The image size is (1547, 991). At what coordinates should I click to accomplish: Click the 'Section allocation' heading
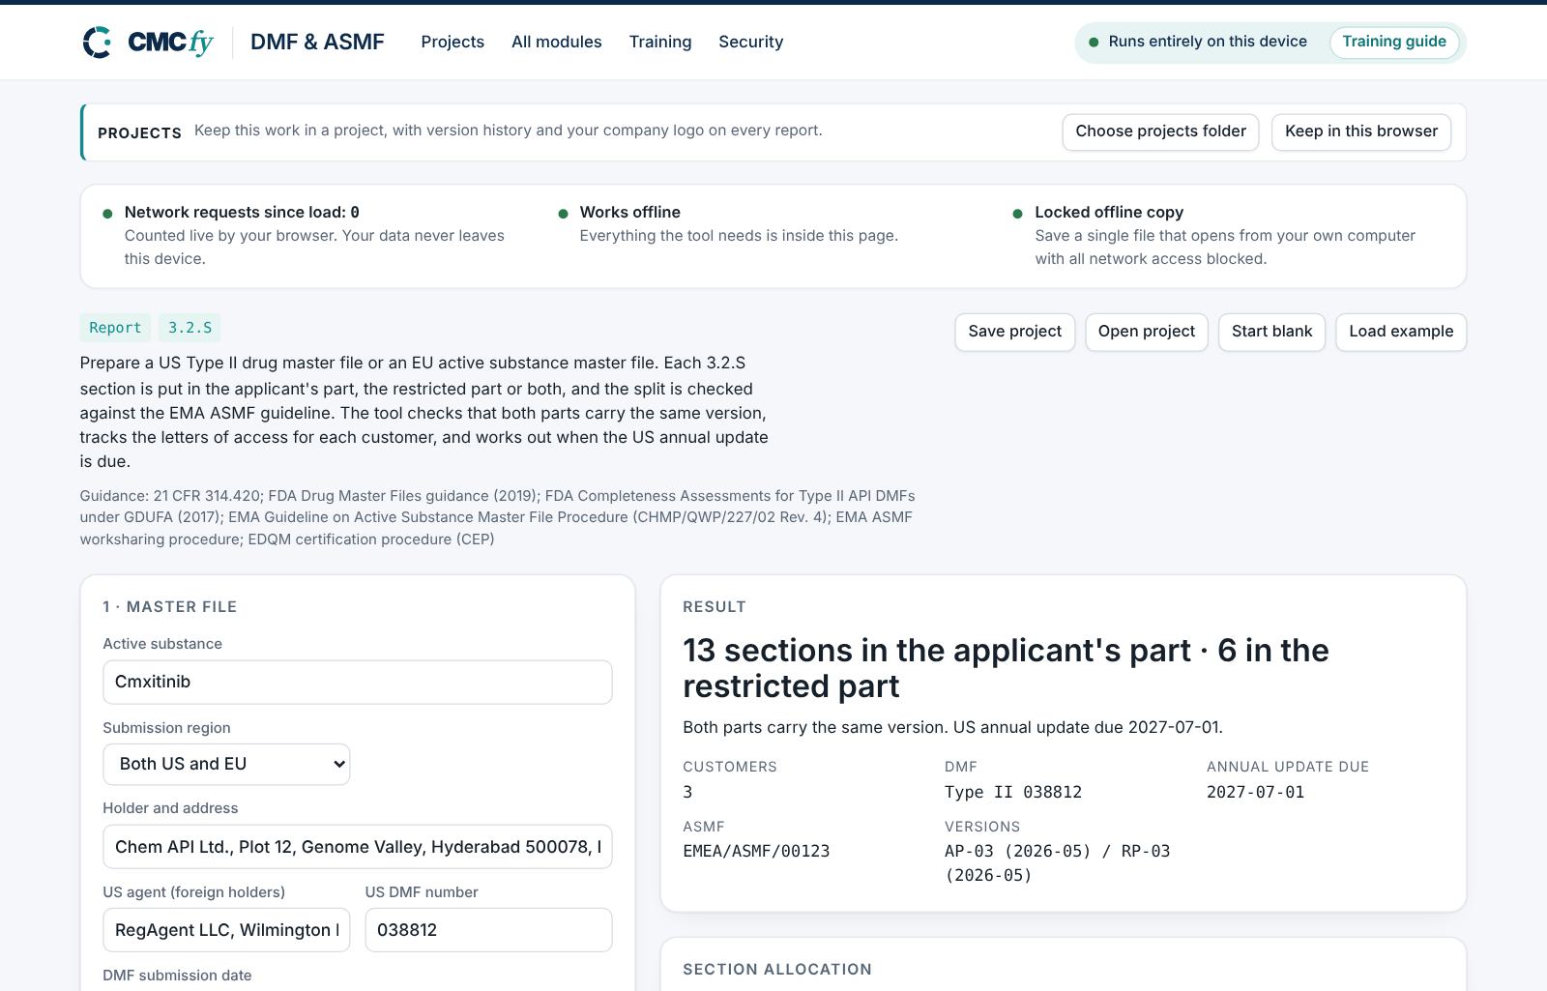pyautogui.click(x=777, y=969)
